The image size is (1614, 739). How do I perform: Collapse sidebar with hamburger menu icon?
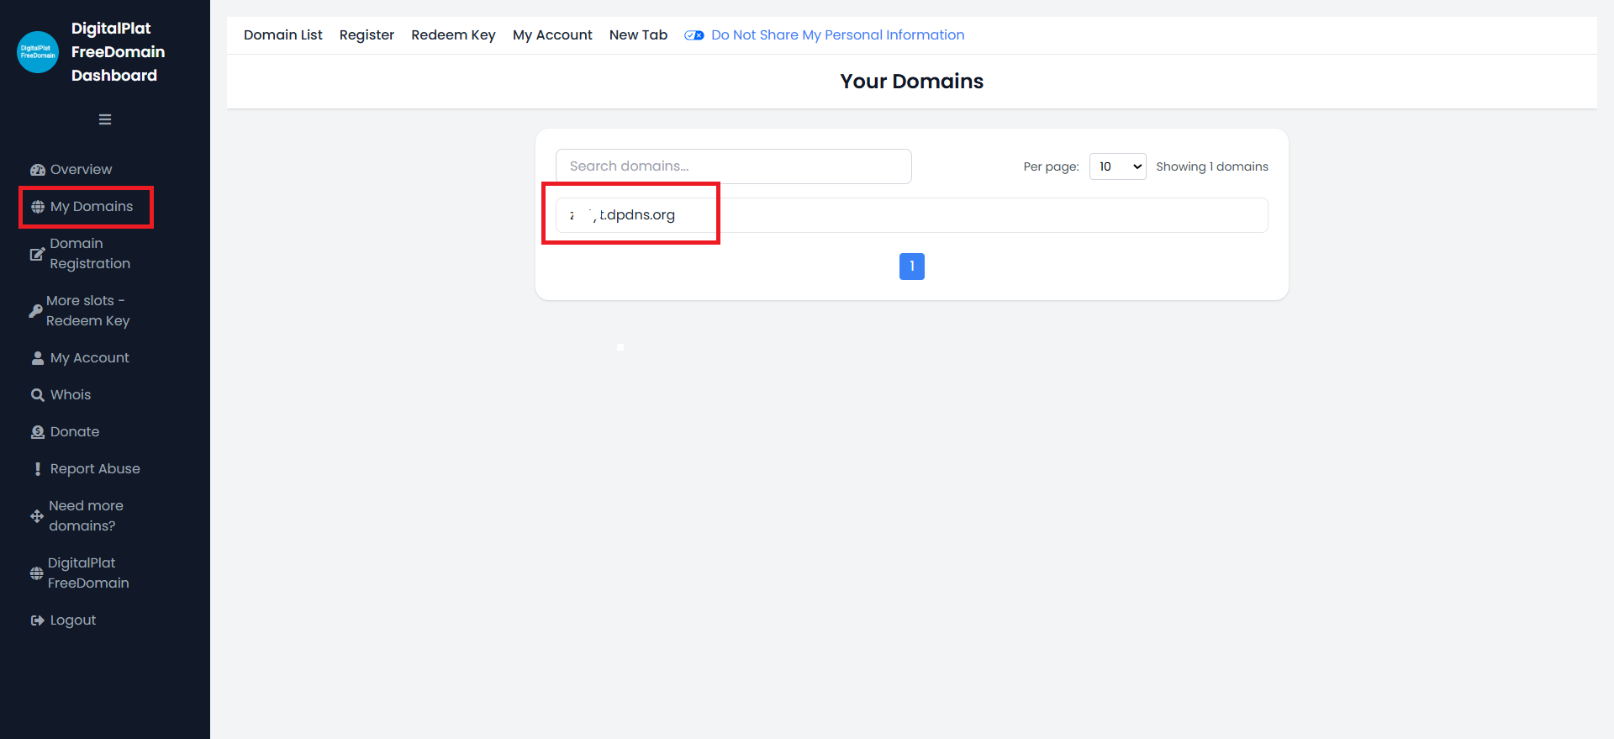point(105,119)
